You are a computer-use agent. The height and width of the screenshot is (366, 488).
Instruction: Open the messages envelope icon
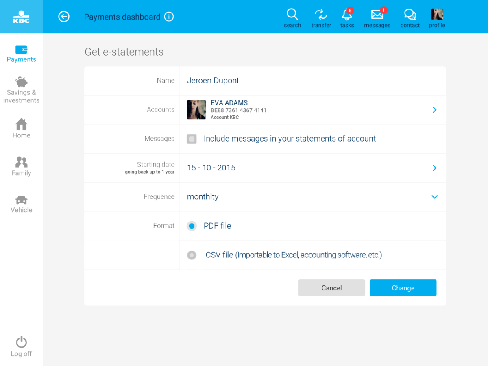click(377, 15)
